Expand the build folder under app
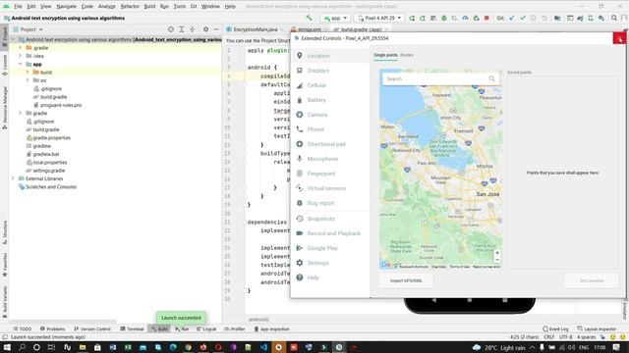 (28, 72)
